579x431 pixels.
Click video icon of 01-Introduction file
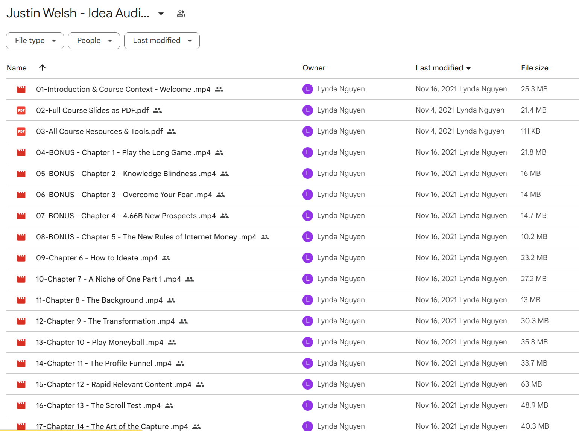[21, 89]
